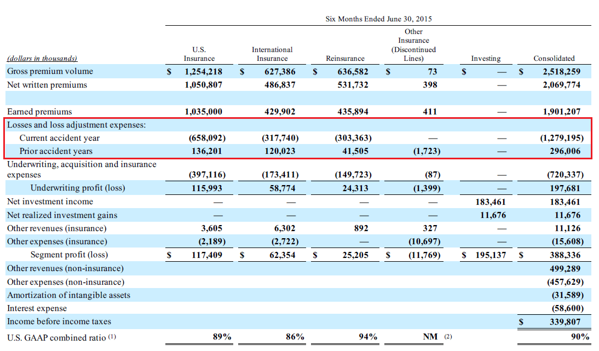Click the value 3,605

[x=212, y=228]
